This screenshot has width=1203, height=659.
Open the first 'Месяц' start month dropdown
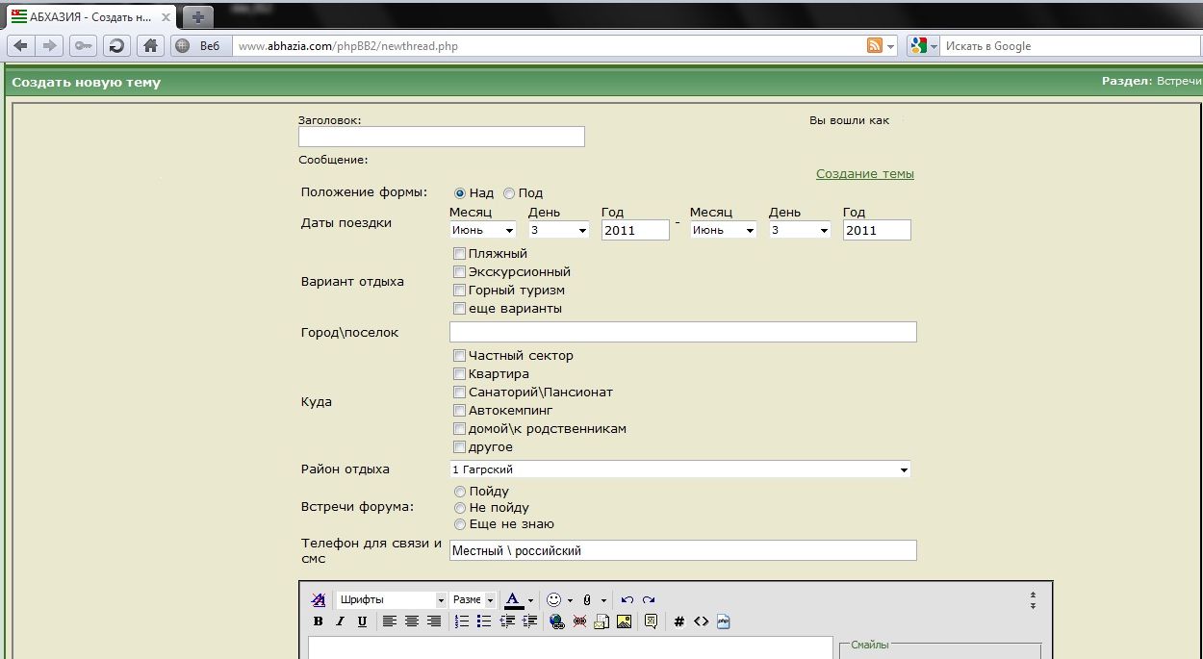click(x=483, y=230)
